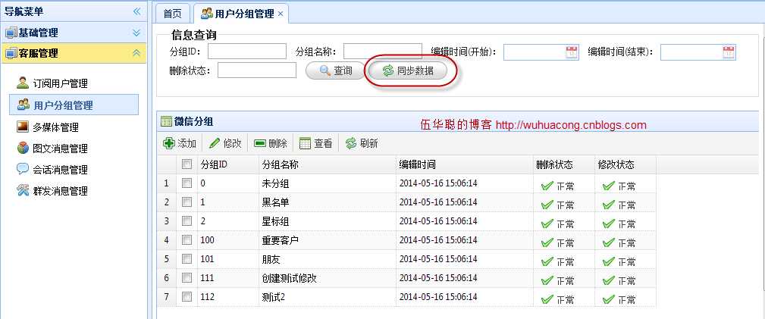The width and height of the screenshot is (765, 319).
Task: Sort by the 修改状态 column header
Action: click(x=625, y=165)
